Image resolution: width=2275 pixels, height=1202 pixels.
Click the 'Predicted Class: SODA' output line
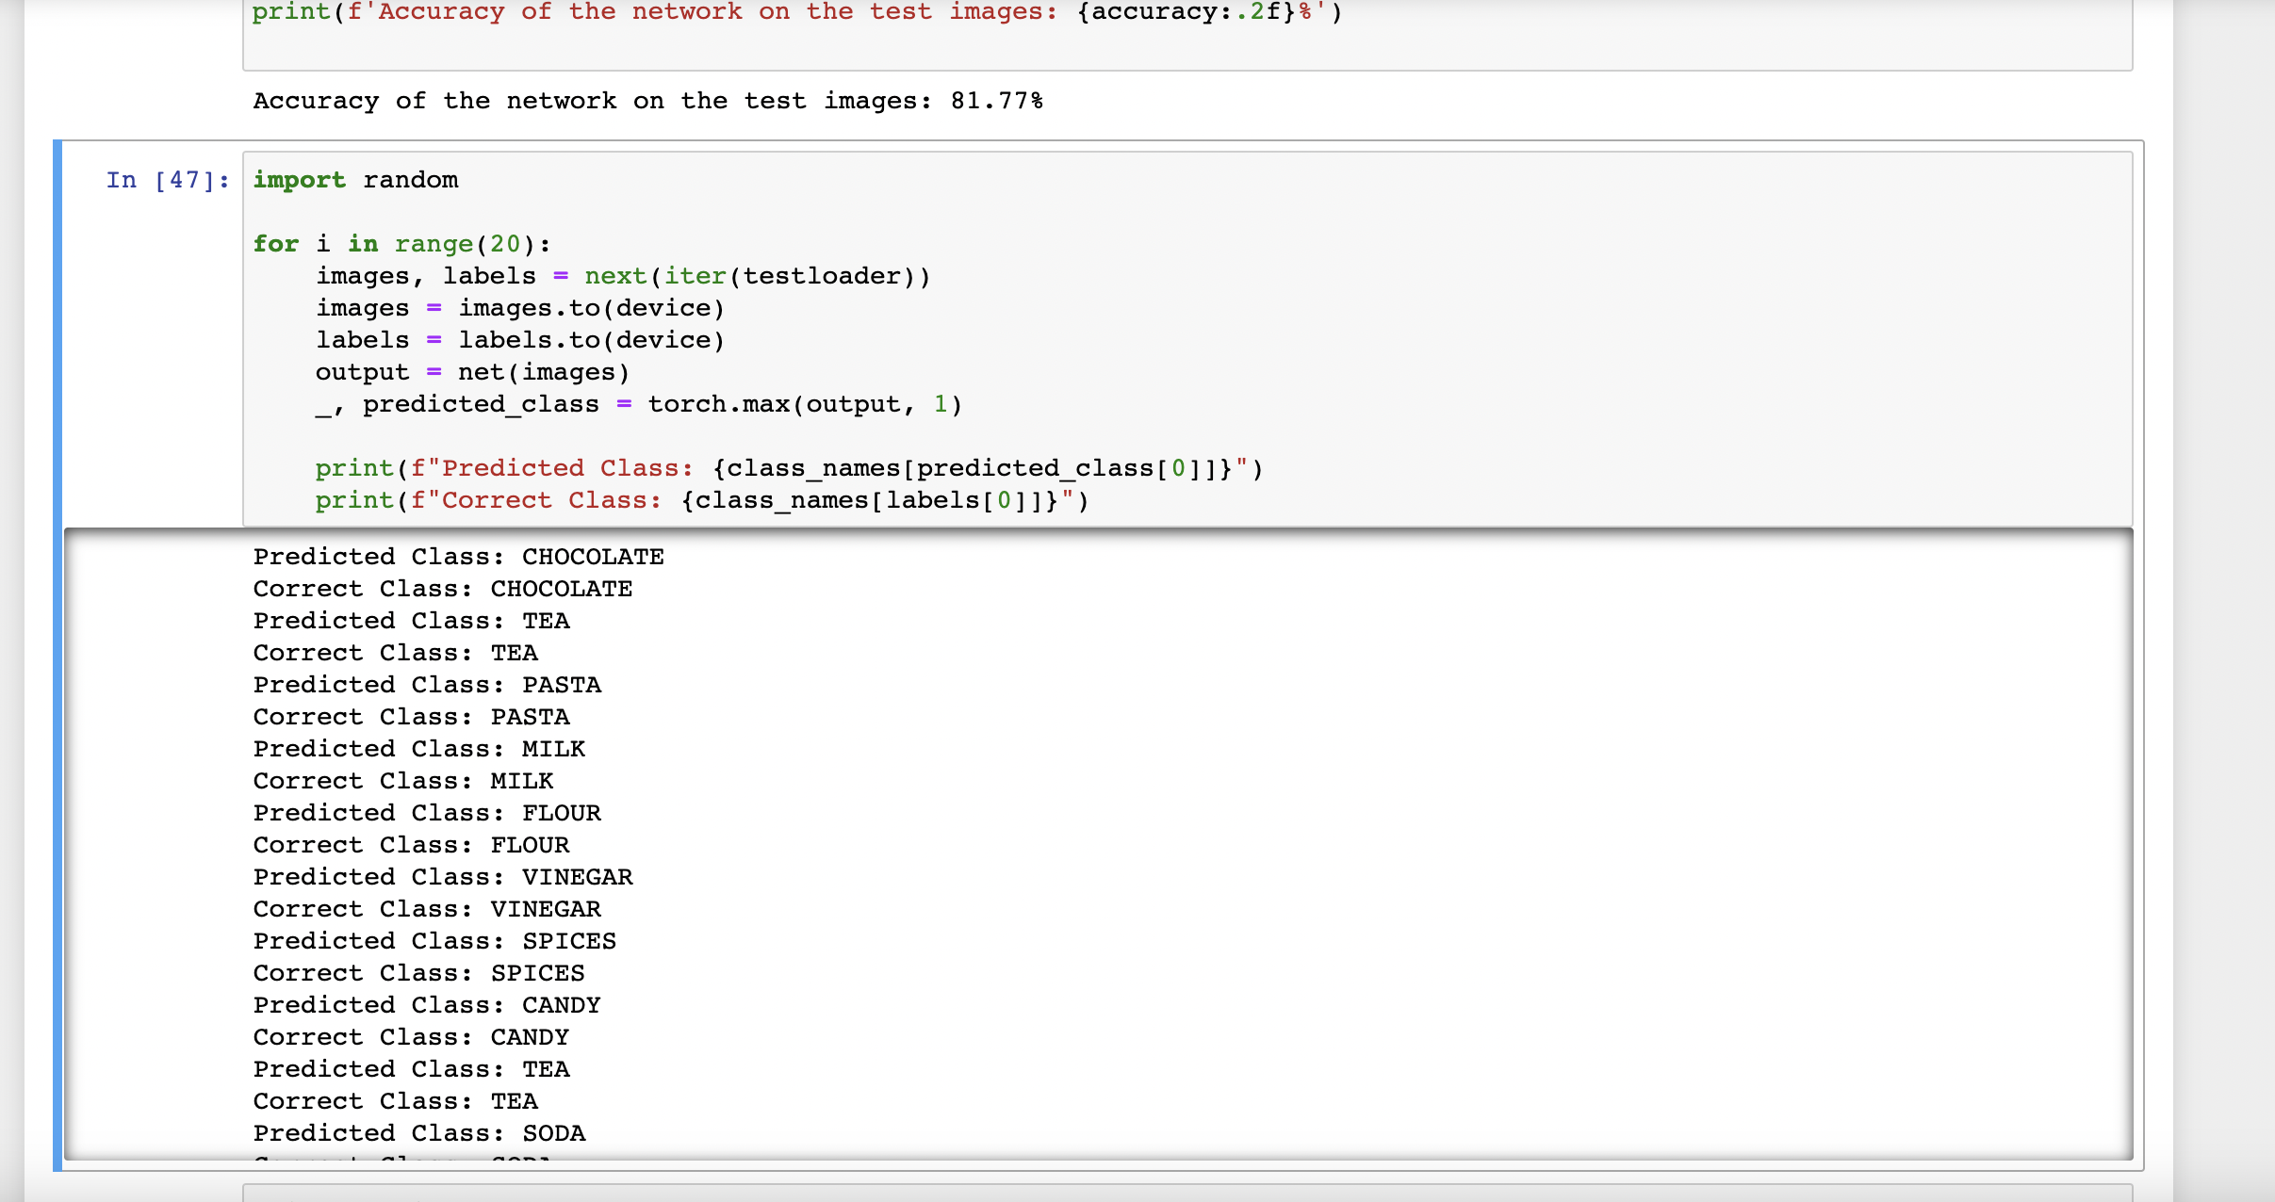pyautogui.click(x=419, y=1133)
